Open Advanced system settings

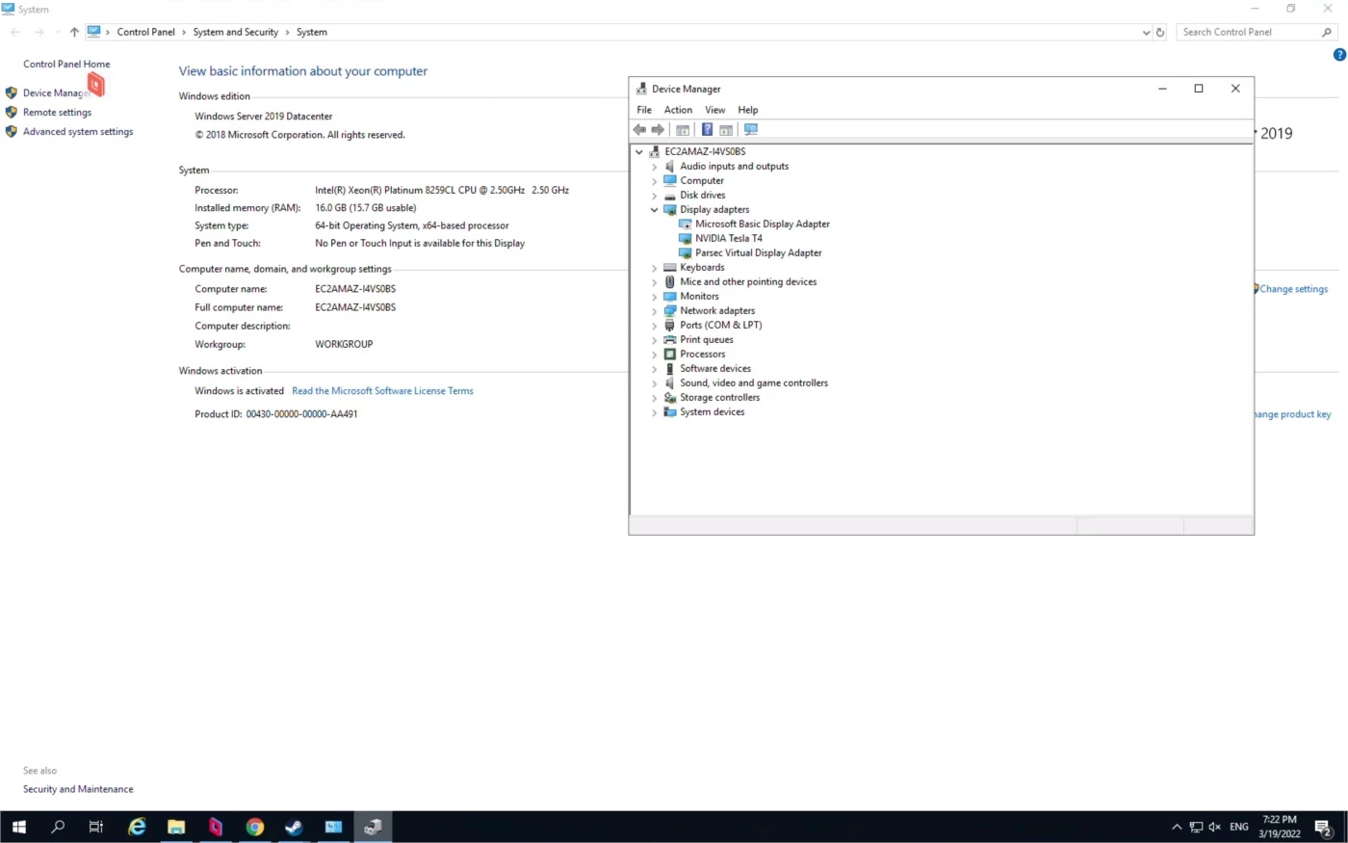78,131
